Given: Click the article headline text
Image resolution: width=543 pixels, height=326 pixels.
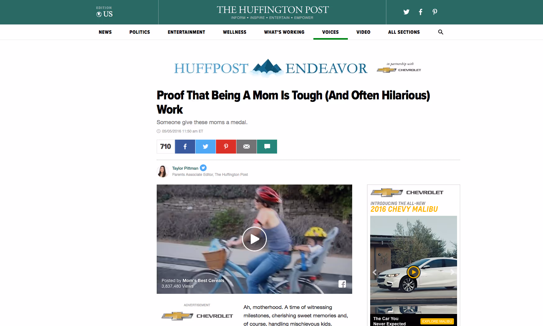Looking at the screenshot, I should (293, 102).
